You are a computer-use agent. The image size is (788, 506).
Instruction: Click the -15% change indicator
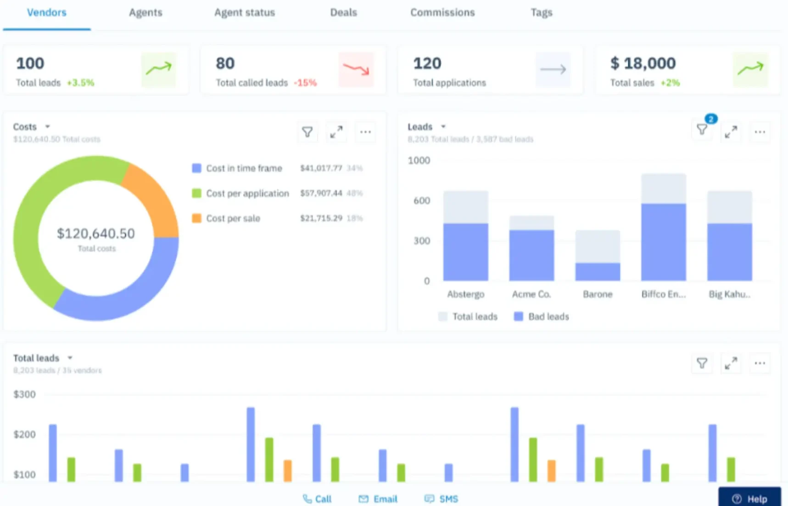(x=305, y=83)
